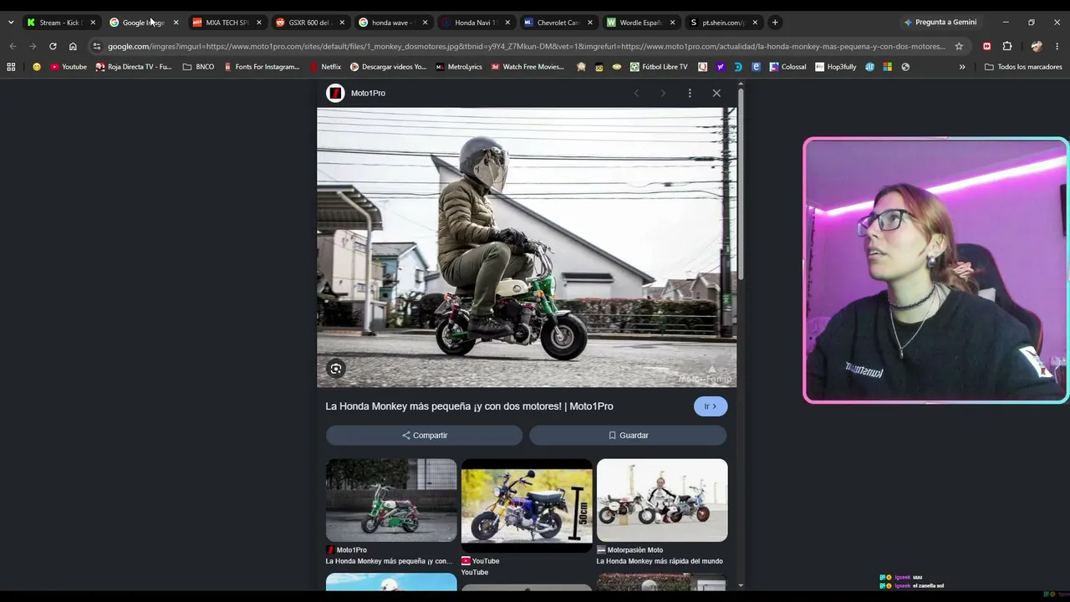
Task: Open the Motorpasión Moto related thumbnail
Action: point(662,500)
